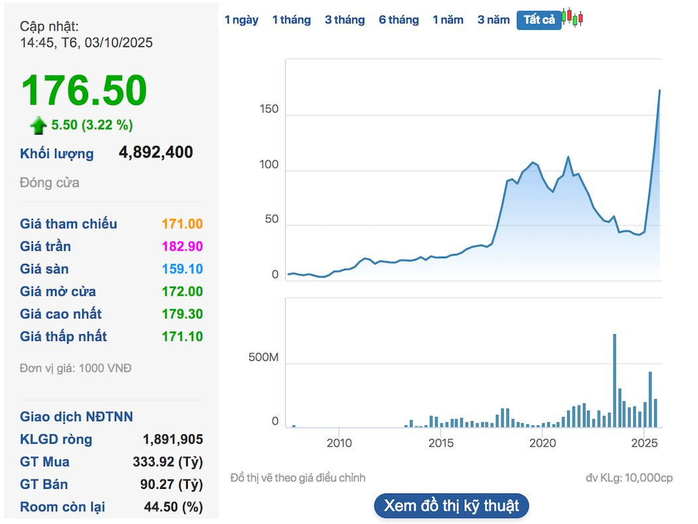Click the Giá trần value 182.90
The image size is (698, 524).
(182, 247)
